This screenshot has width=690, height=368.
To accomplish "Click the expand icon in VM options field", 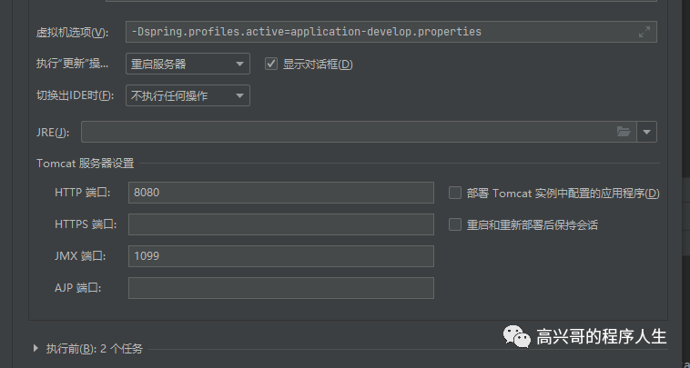I will coord(644,32).
